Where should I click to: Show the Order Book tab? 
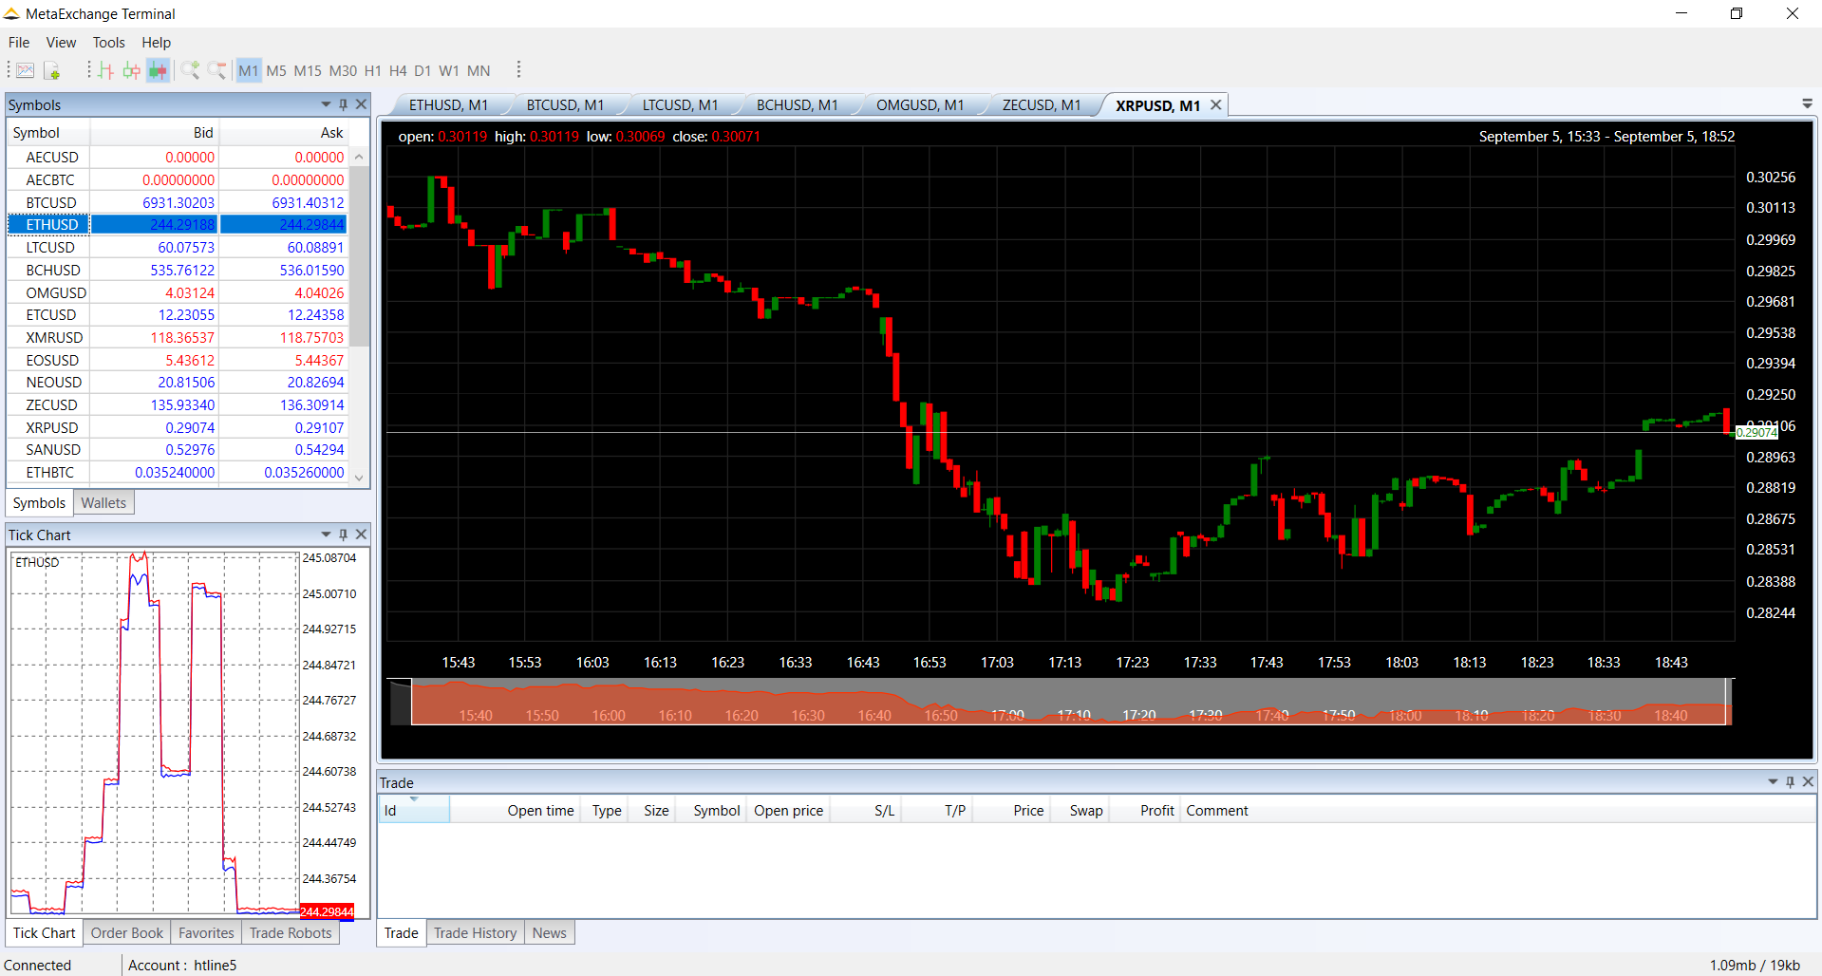coord(127,933)
